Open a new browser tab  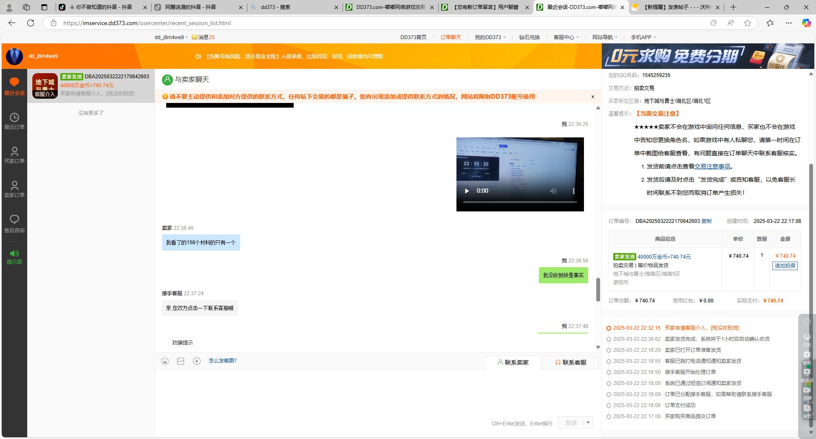733,7
